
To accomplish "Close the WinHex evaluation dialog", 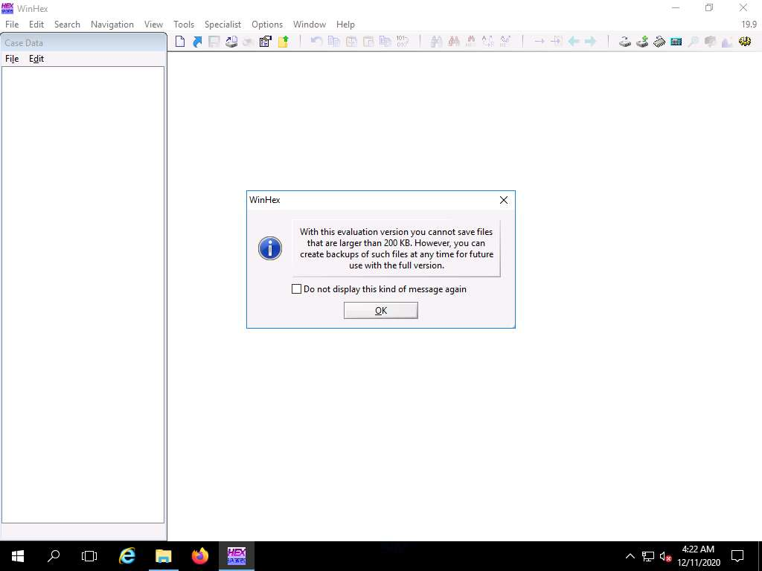I will [504, 200].
